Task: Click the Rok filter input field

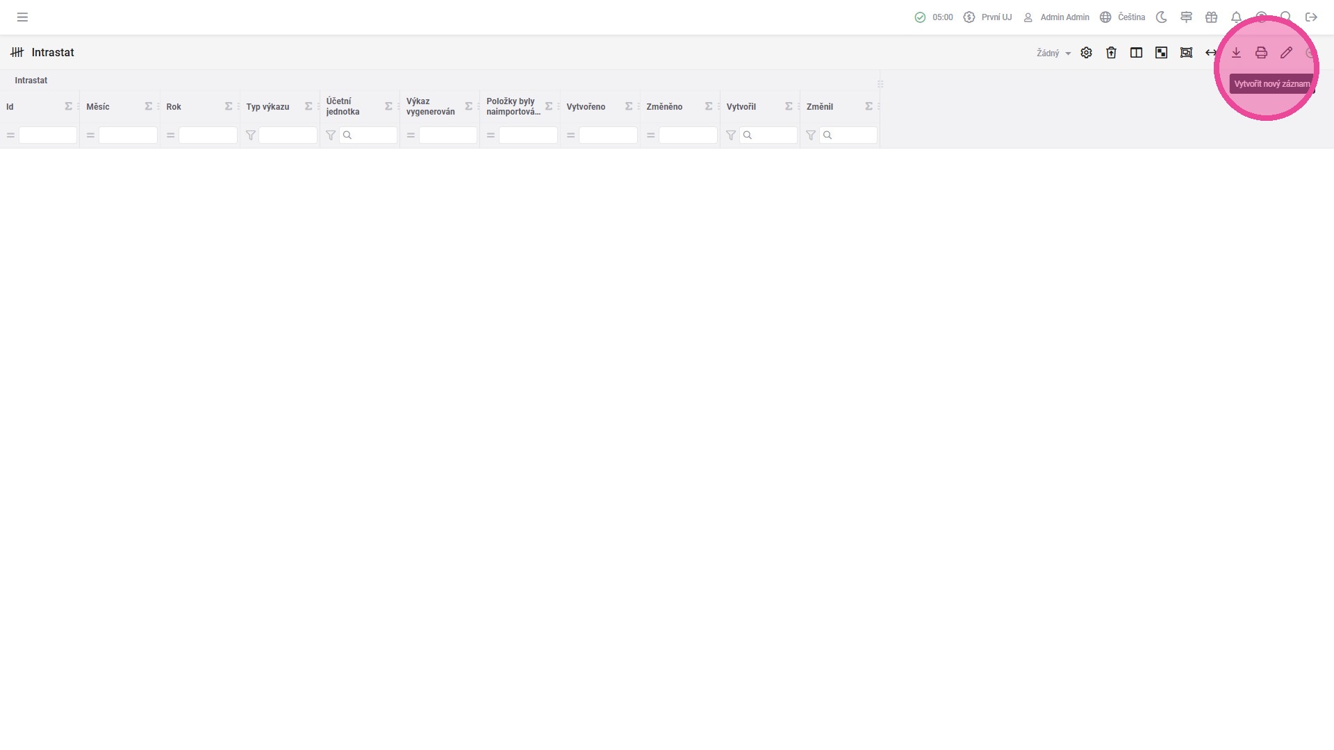Action: pyautogui.click(x=208, y=135)
